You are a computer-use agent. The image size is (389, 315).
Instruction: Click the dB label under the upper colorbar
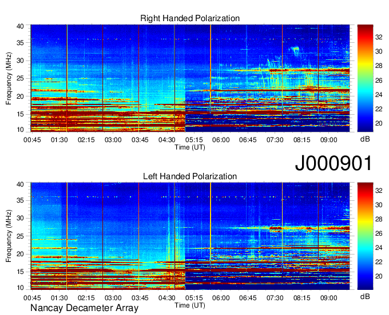coord(365,139)
